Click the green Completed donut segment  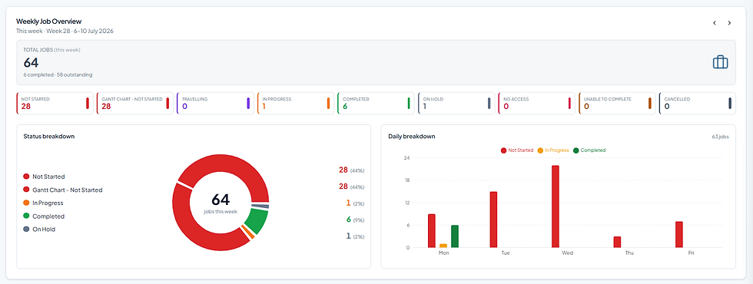pos(256,222)
